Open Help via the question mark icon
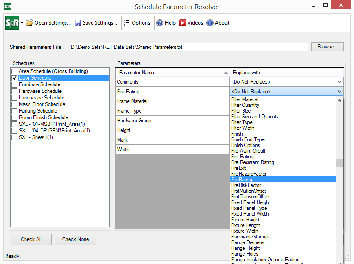The width and height of the screenshot is (354, 264). tap(160, 23)
